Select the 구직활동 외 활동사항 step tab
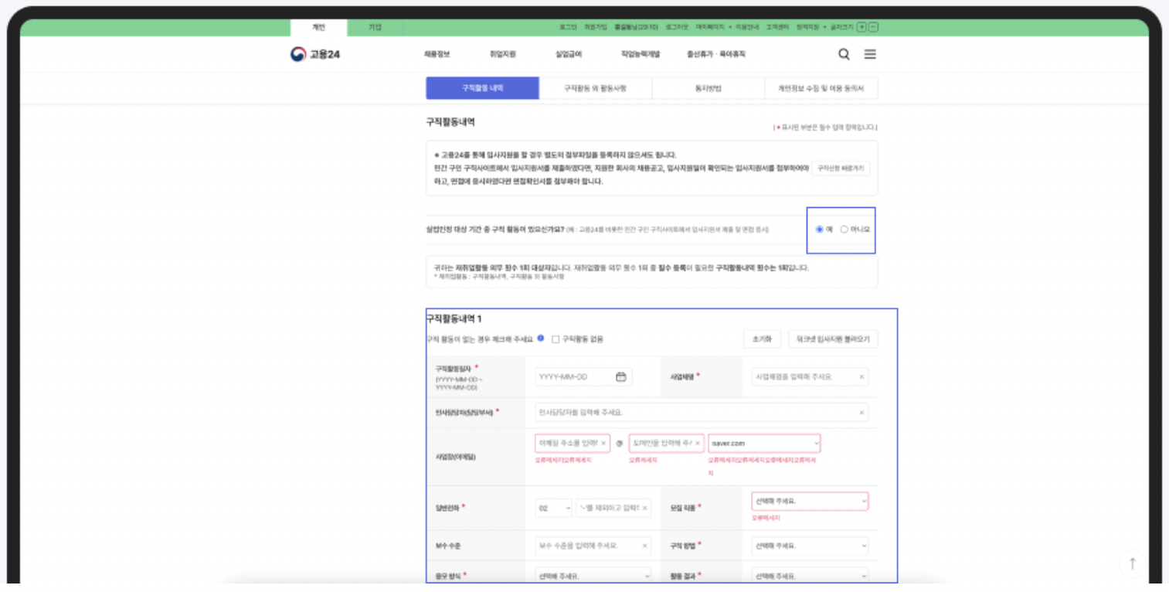1169x592 pixels. tap(595, 88)
